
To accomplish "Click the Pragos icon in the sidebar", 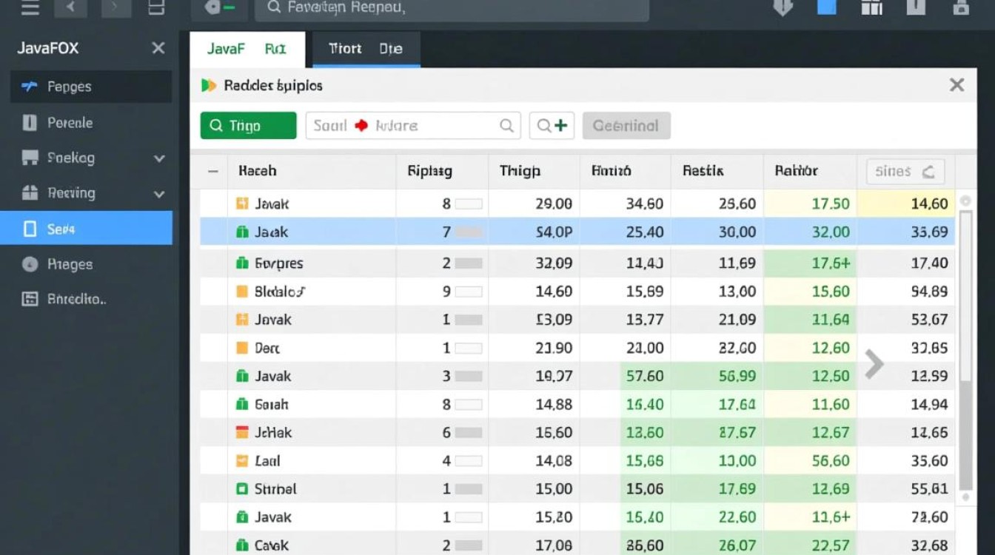I will pyautogui.click(x=30, y=264).
